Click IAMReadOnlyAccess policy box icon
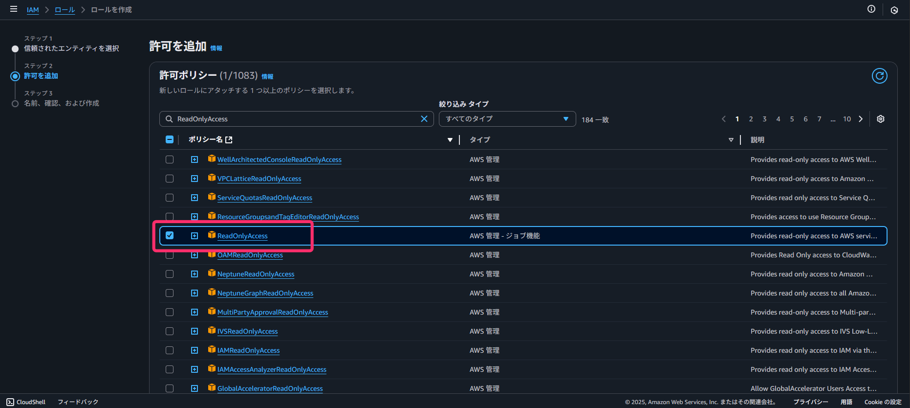Image resolution: width=910 pixels, height=408 pixels. 212,349
